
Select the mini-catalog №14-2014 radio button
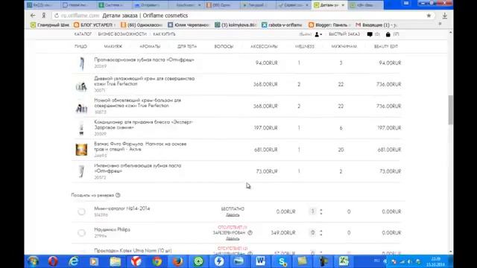point(81,211)
